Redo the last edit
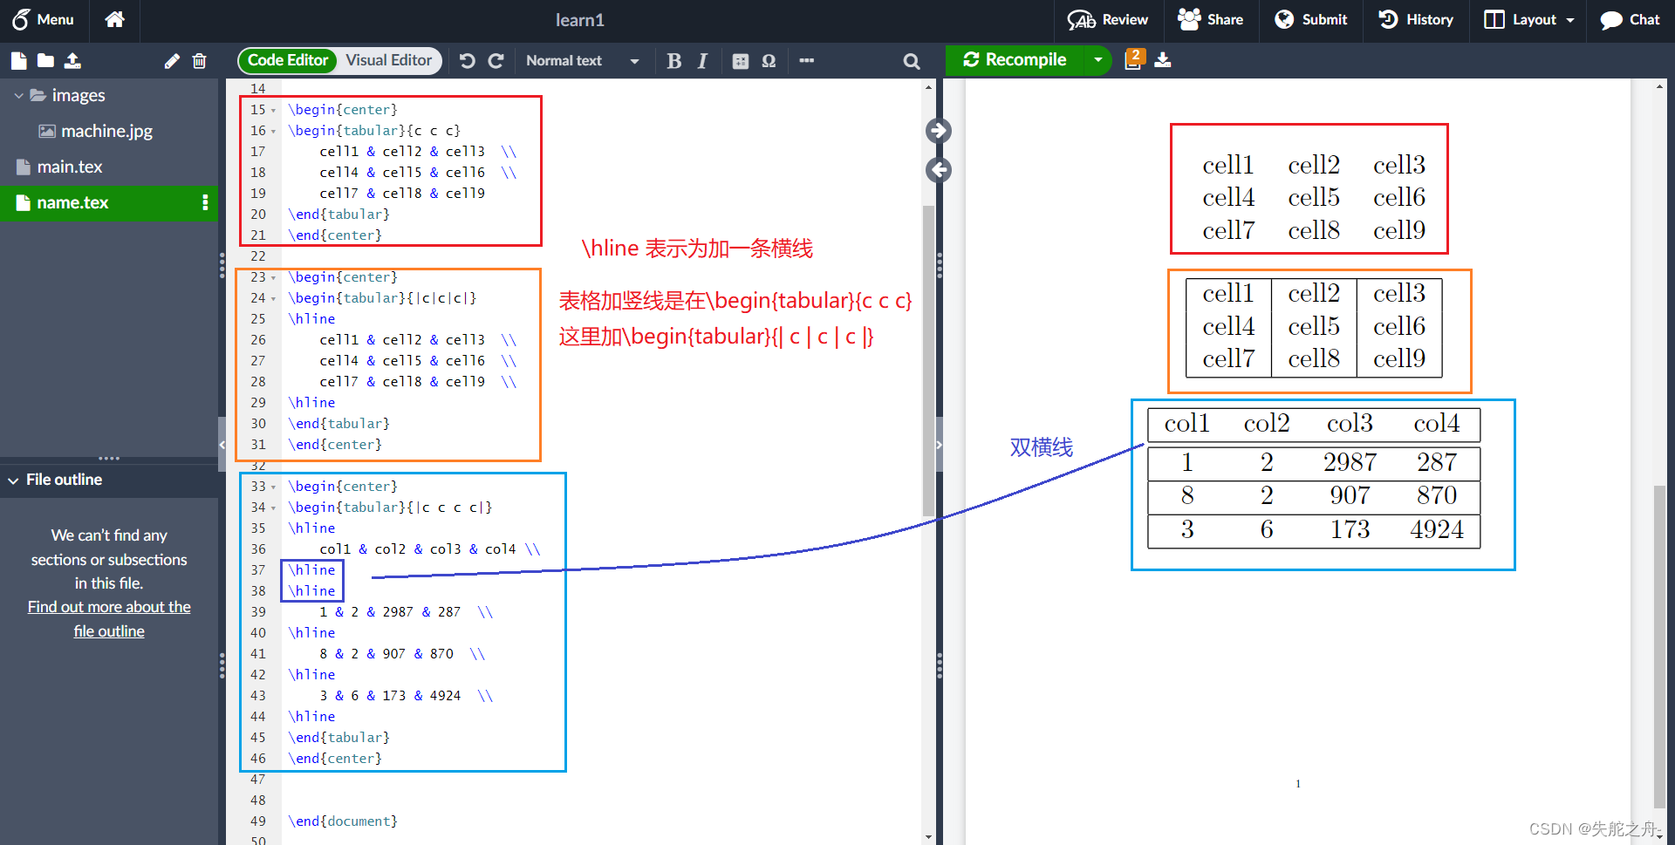1675x845 pixels. (496, 60)
